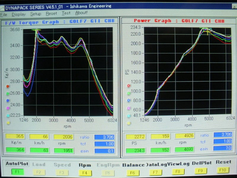Select the torque tcf field 1.00

pos(105,144)
